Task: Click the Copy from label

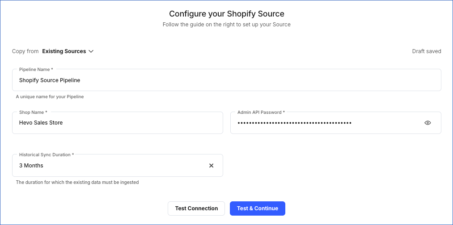Action: pos(25,51)
